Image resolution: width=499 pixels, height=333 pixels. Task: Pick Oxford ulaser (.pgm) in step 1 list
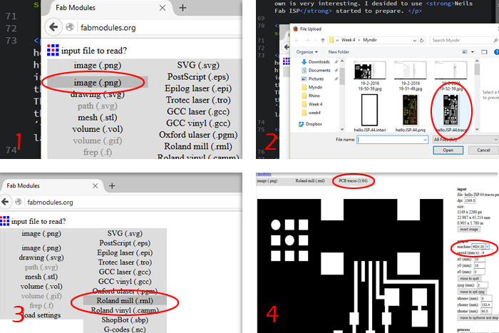198,135
